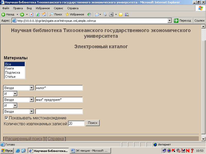
Task: Click the clock showing 10:53
Action: point(200,151)
